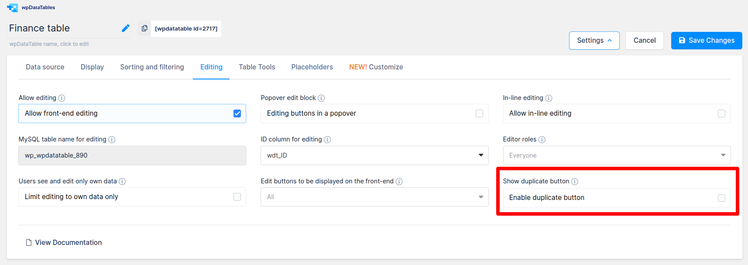The height and width of the screenshot is (265, 748).
Task: Check Editing buttons in a popover
Action: coord(479,114)
